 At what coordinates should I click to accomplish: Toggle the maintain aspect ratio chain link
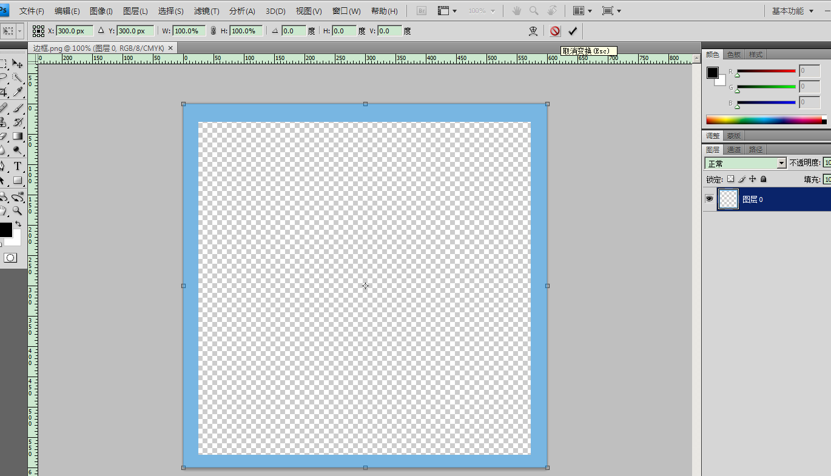click(x=213, y=30)
